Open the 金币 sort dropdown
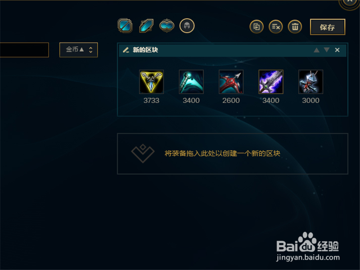 [78, 50]
